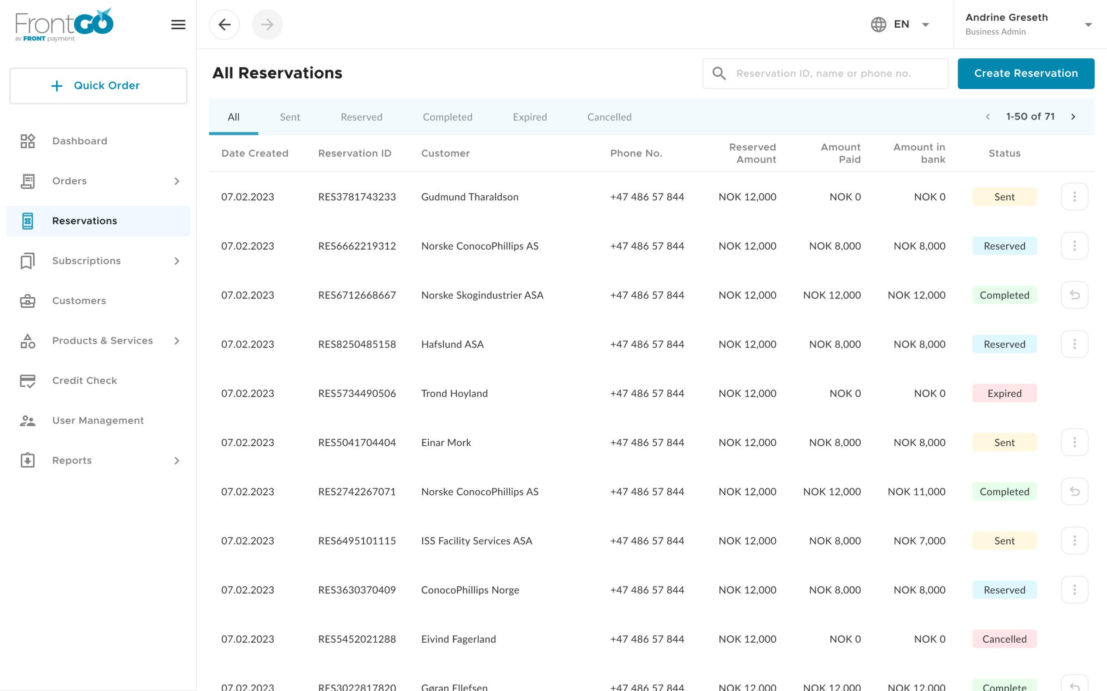Go to next page of reservations

click(x=1073, y=117)
